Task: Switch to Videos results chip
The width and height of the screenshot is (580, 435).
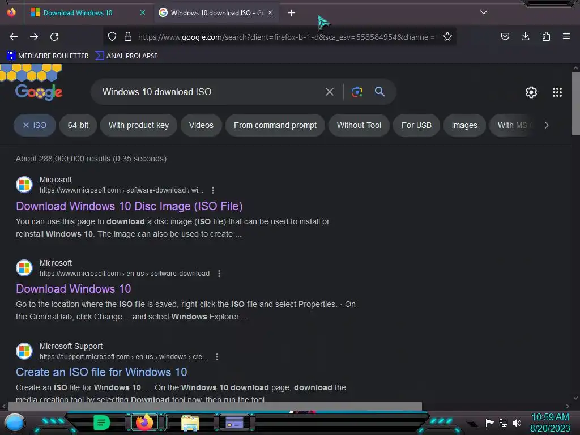Action: pyautogui.click(x=201, y=125)
